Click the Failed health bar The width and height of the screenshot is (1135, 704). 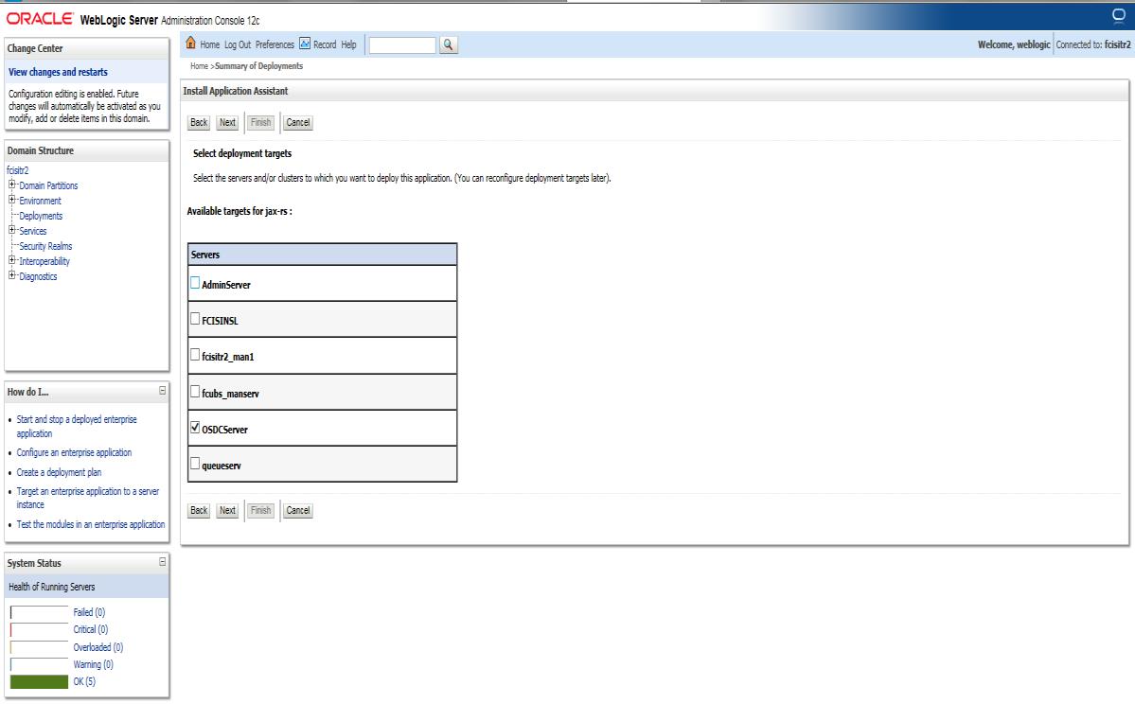39,612
